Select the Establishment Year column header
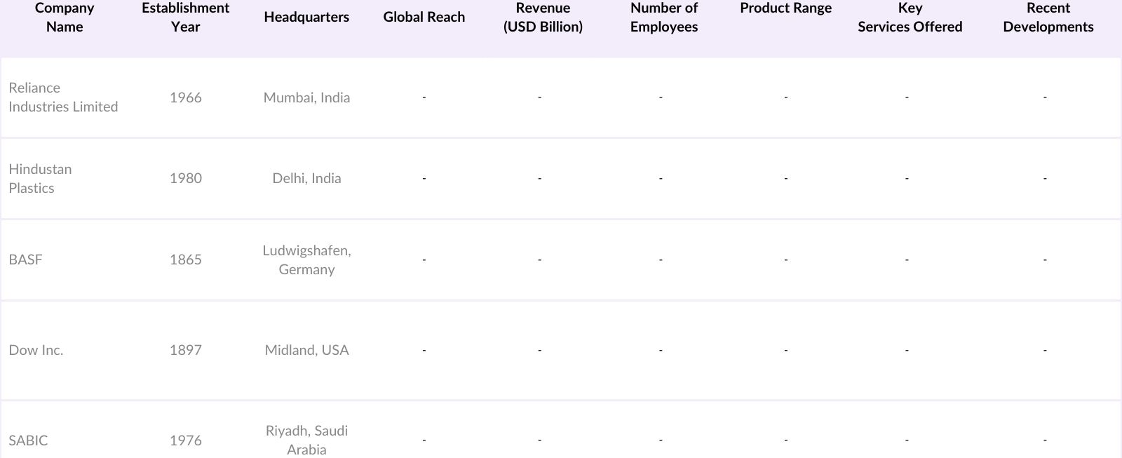This screenshot has width=1122, height=458. click(185, 18)
